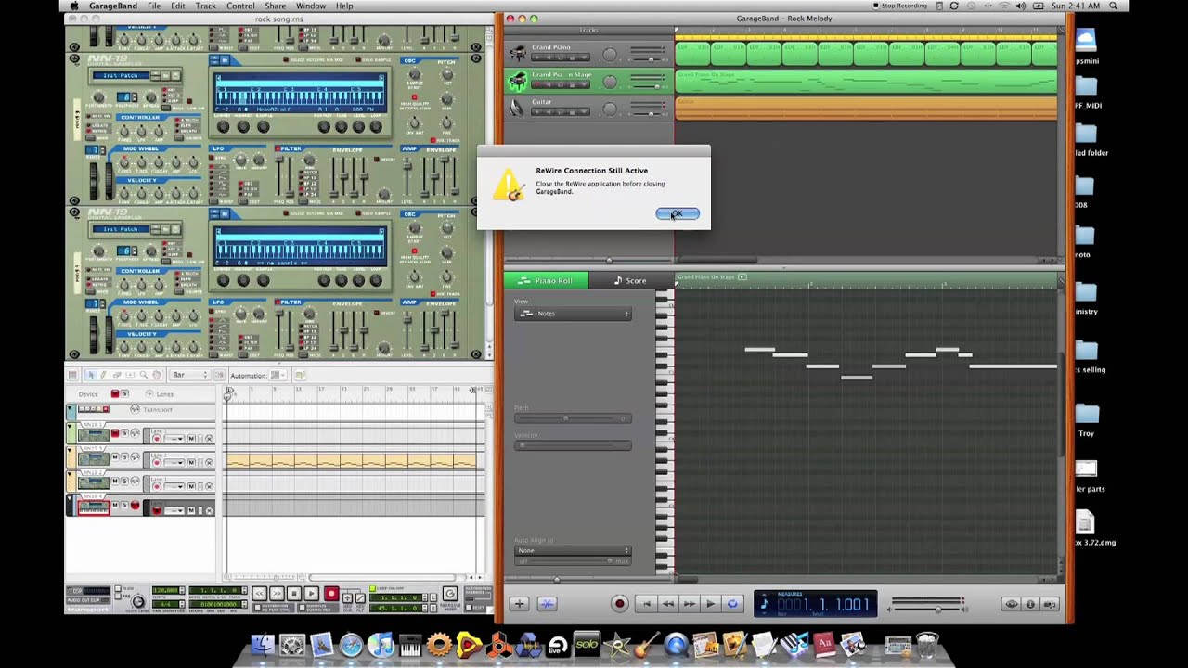1188x668 pixels.
Task: Select the pencil tool in Reason sequencer
Action: click(103, 375)
